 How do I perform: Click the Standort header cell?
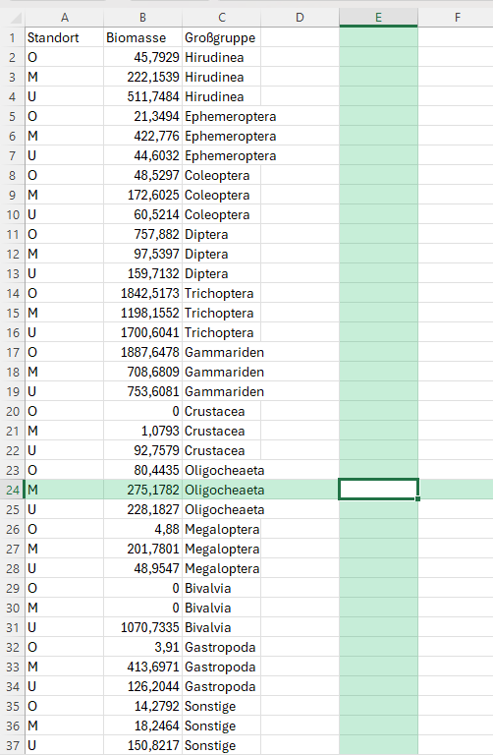(x=65, y=37)
